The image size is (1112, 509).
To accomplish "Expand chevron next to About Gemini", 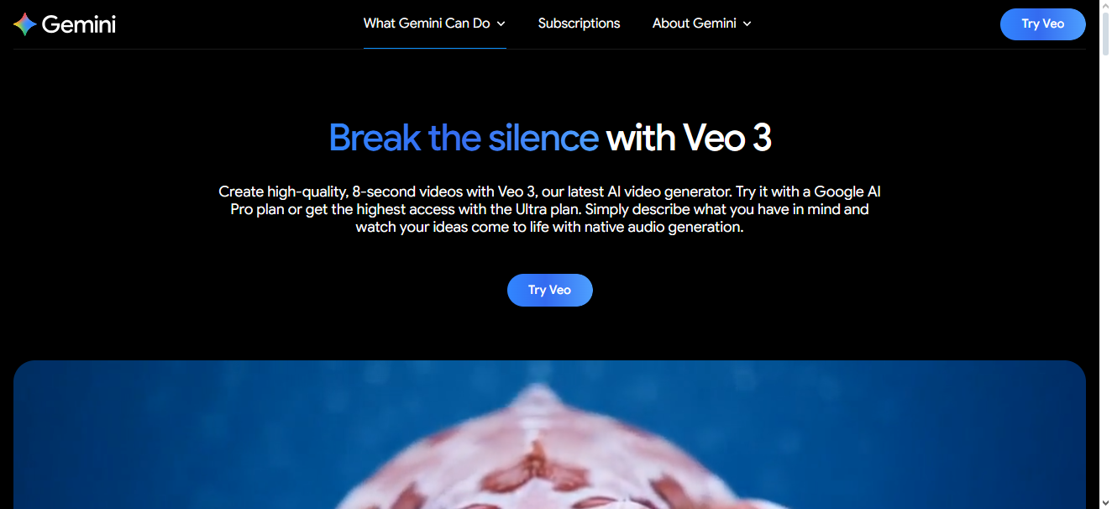I will point(747,24).
